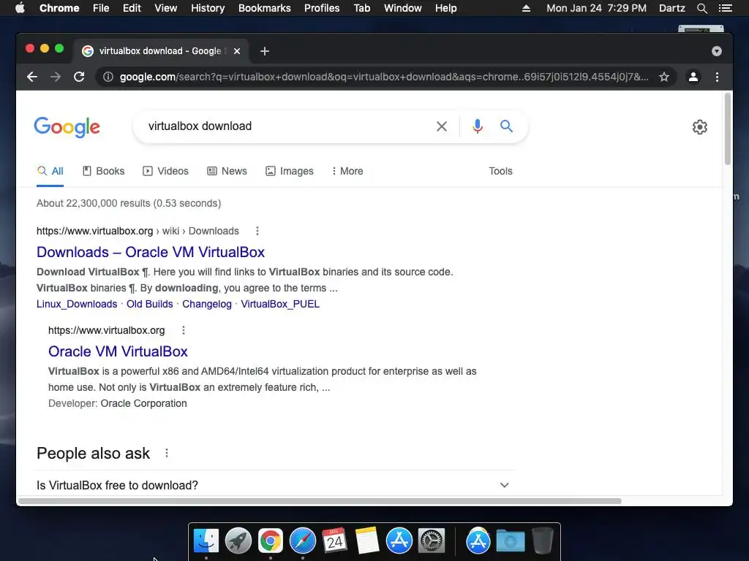
Task: Open the Apple menu
Action: pyautogui.click(x=20, y=8)
